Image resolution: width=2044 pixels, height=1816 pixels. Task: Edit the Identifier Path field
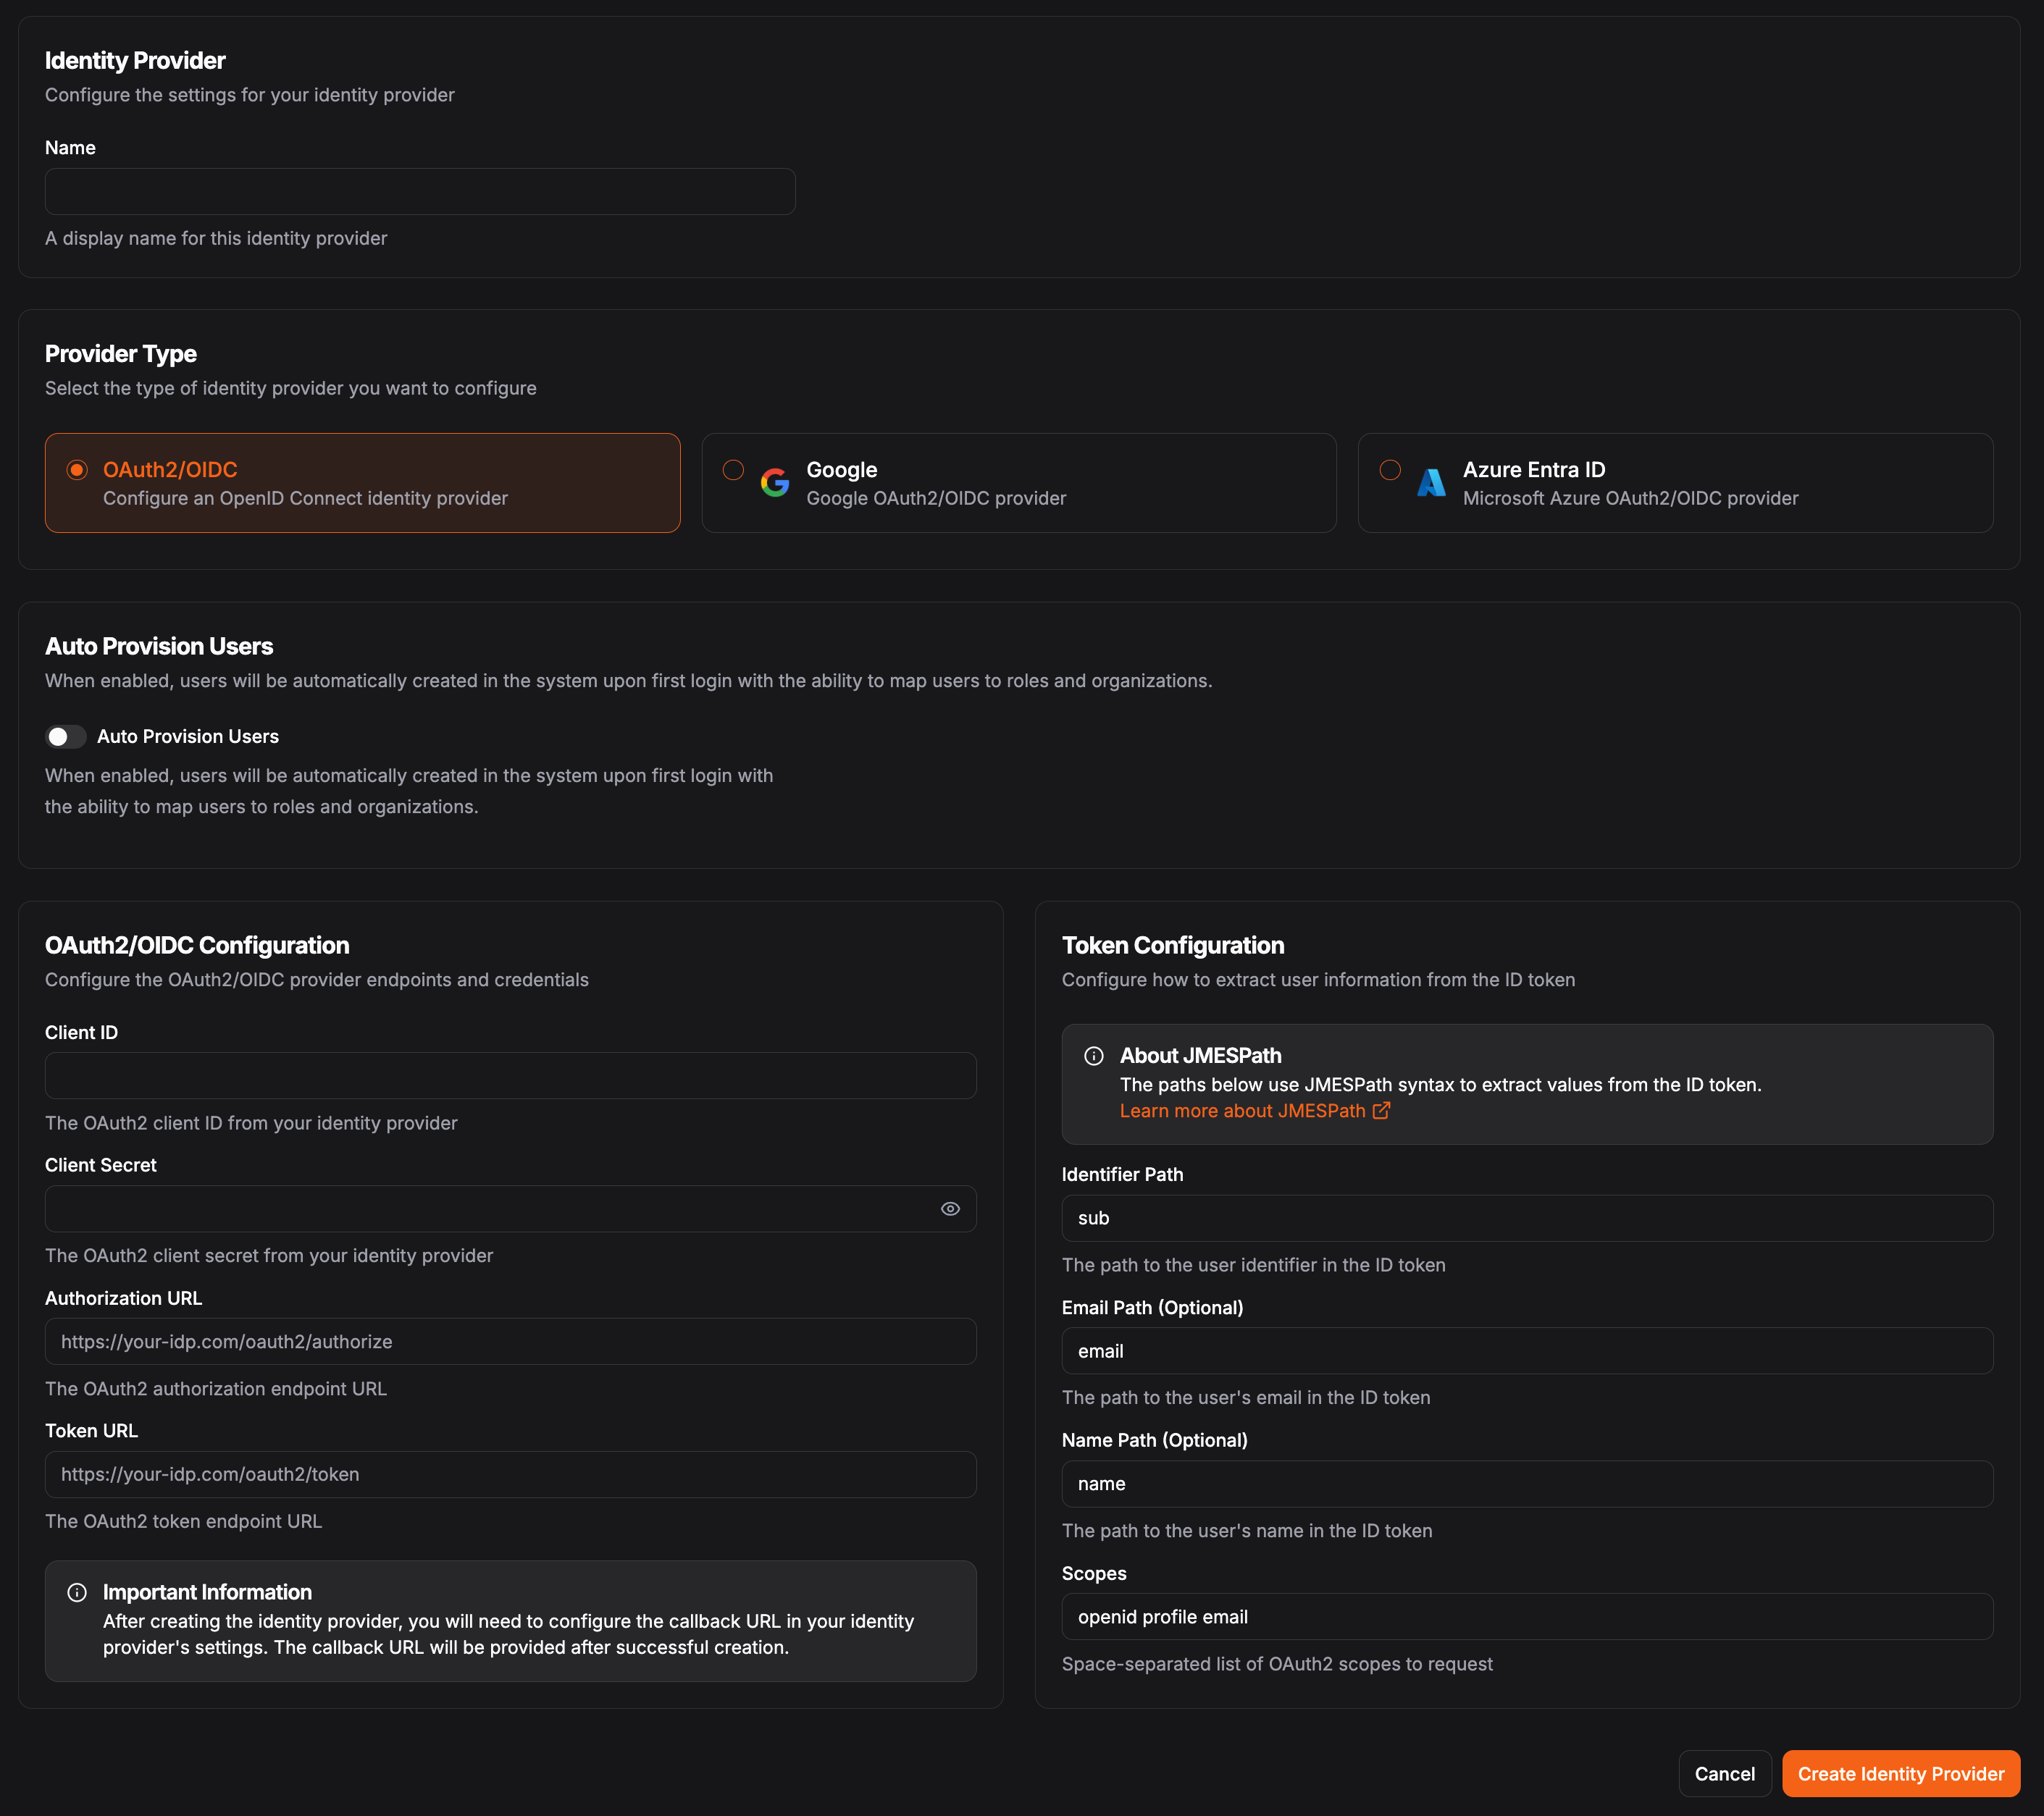point(1527,1219)
